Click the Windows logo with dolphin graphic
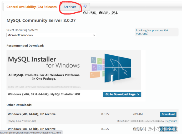The width and height of the screenshot is (182, 134). pos(118,68)
